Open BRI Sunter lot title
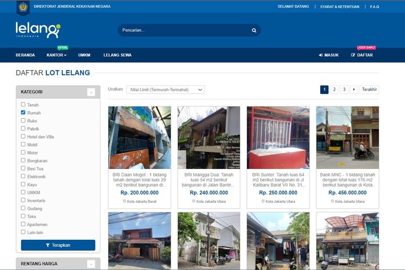The width and height of the screenshot is (405, 270). [x=278, y=180]
